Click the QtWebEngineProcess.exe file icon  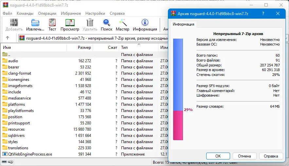pos(5,154)
